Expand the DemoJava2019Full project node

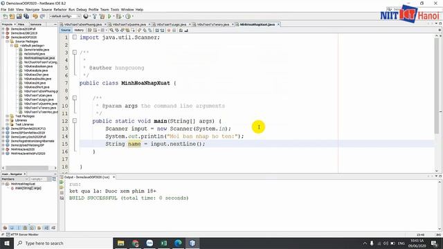pyautogui.click(x=3, y=29)
